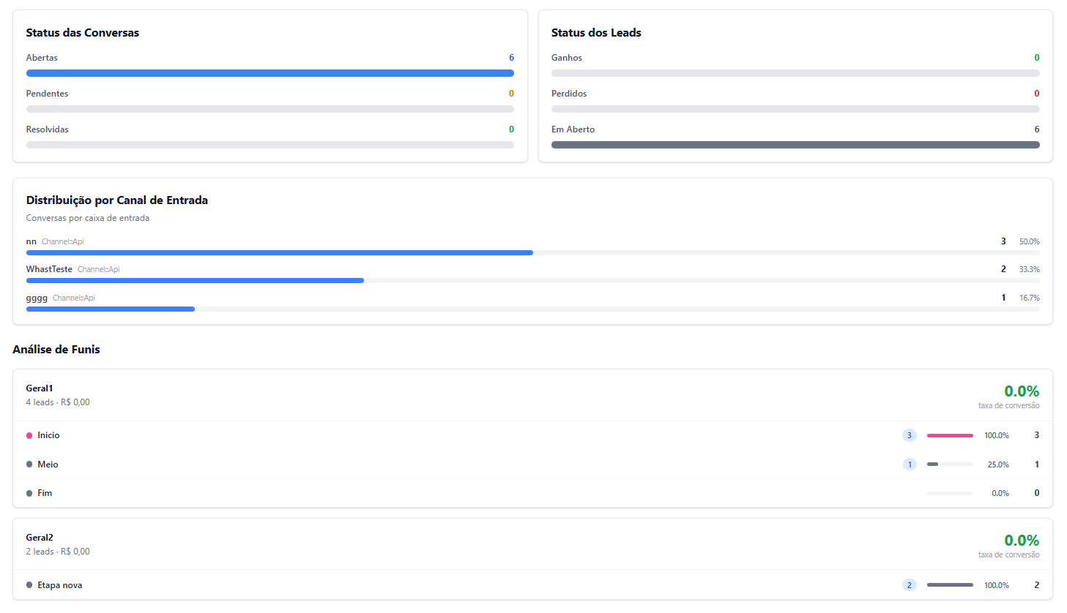
Task: Select the gggg channel label
Action: coord(37,298)
